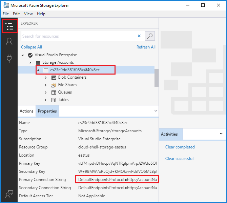Image resolution: width=227 pixels, height=203 pixels.
Task: Click the File Shares folder icon
Action: 54,85
